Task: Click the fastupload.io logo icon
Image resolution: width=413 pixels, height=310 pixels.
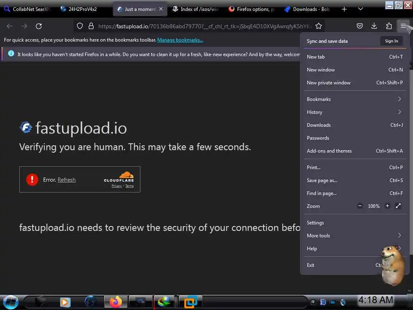Action: (26, 128)
